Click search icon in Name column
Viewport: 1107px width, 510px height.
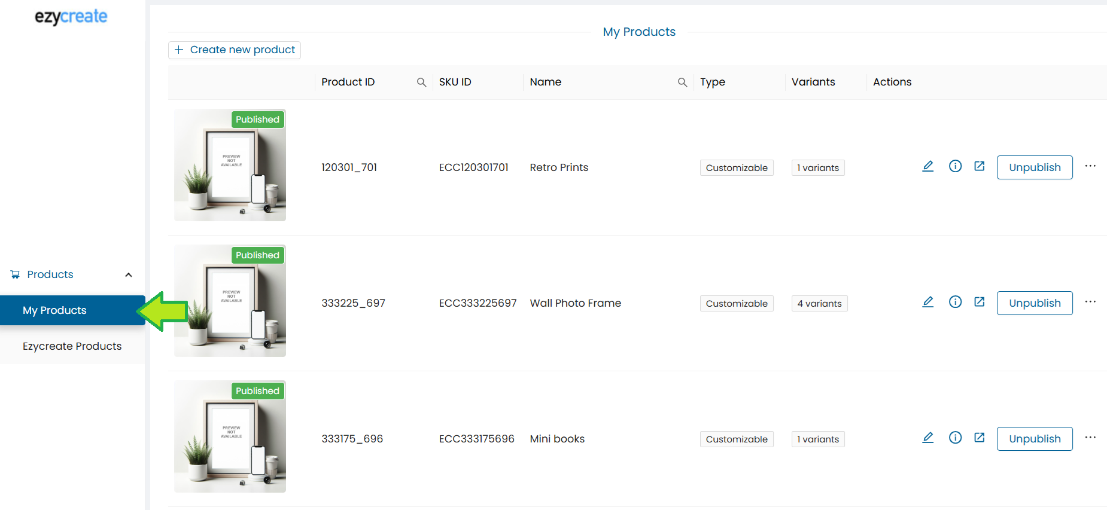pyautogui.click(x=682, y=83)
